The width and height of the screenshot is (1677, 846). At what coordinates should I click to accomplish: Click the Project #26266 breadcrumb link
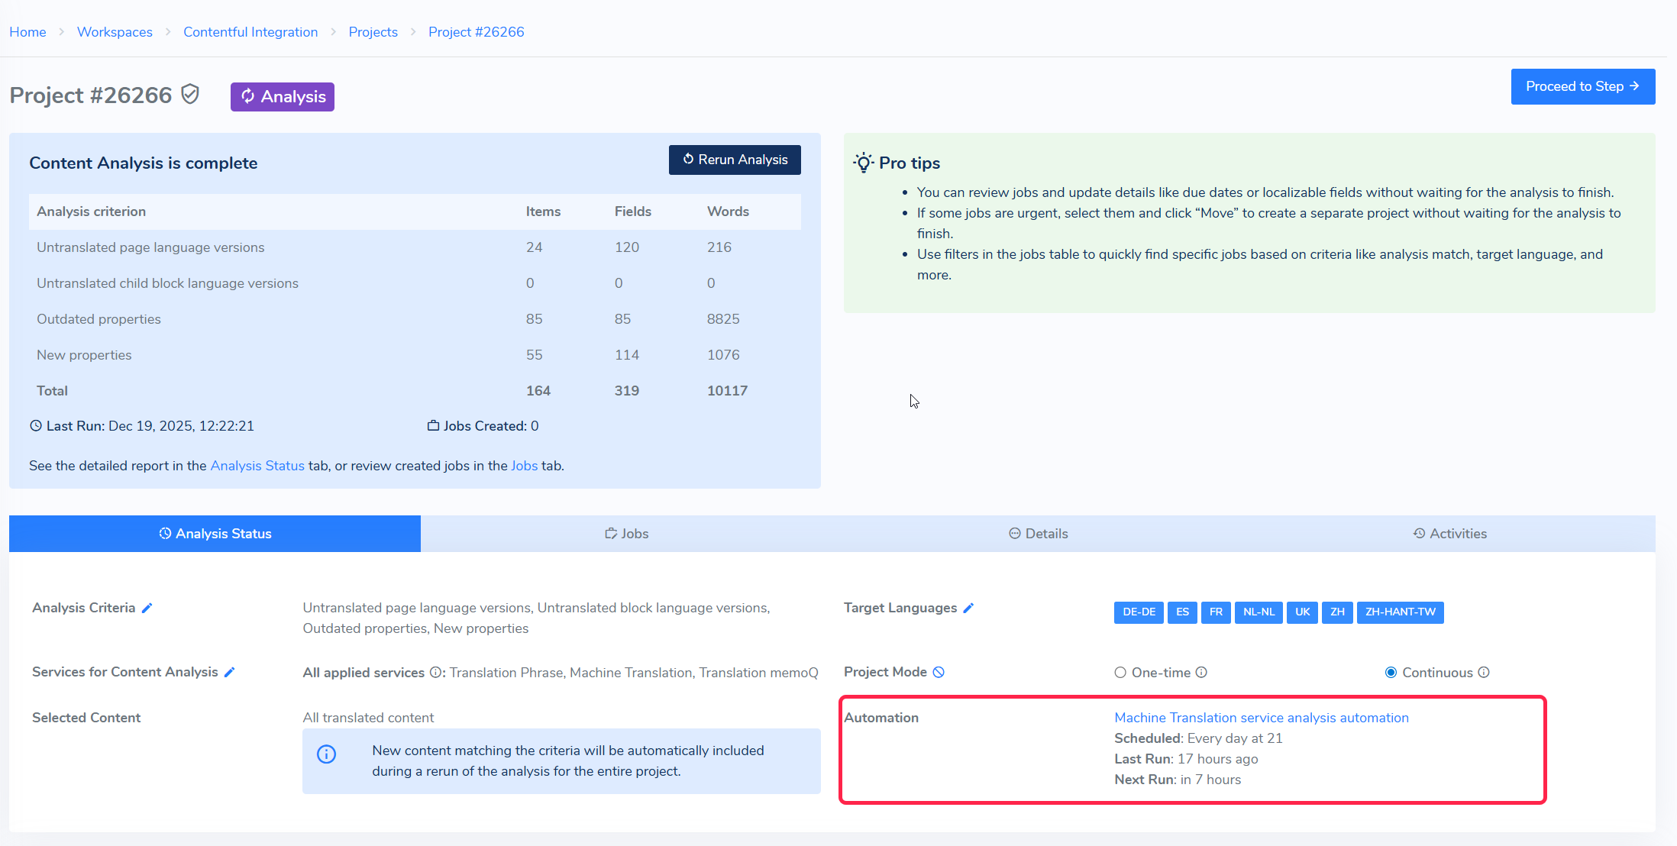(x=477, y=32)
